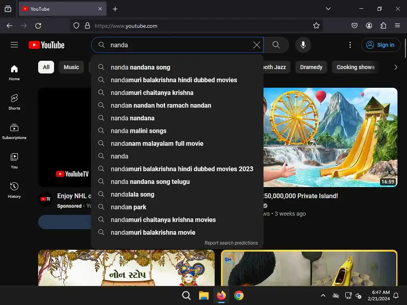Go to Home in the sidebar

pos(14,73)
